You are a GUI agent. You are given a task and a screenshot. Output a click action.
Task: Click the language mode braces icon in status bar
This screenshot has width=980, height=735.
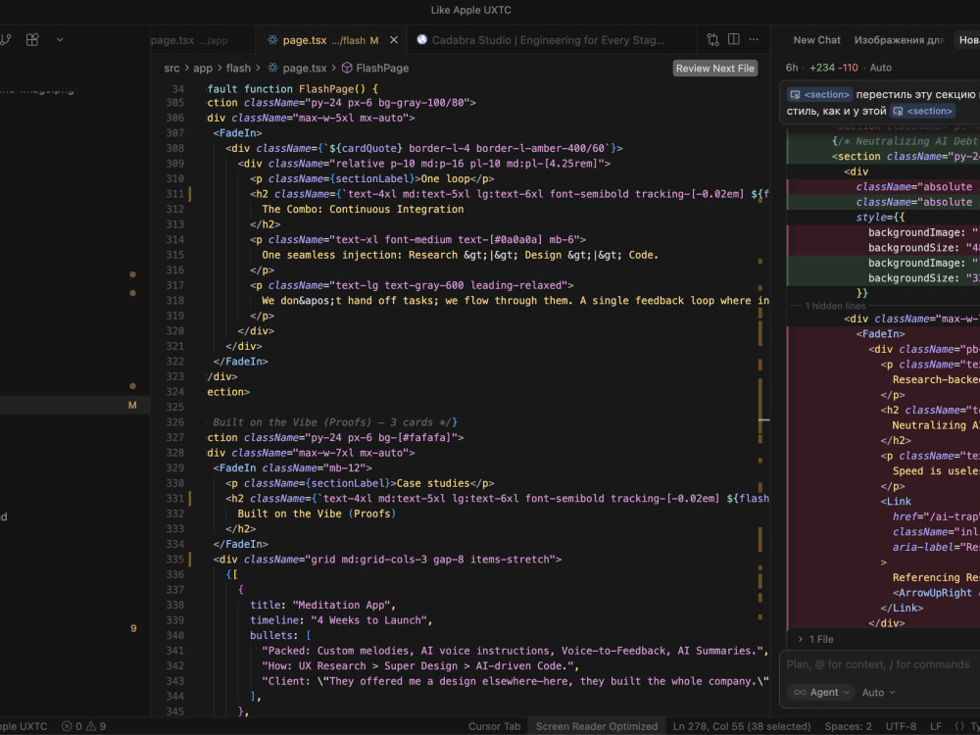pos(959,726)
